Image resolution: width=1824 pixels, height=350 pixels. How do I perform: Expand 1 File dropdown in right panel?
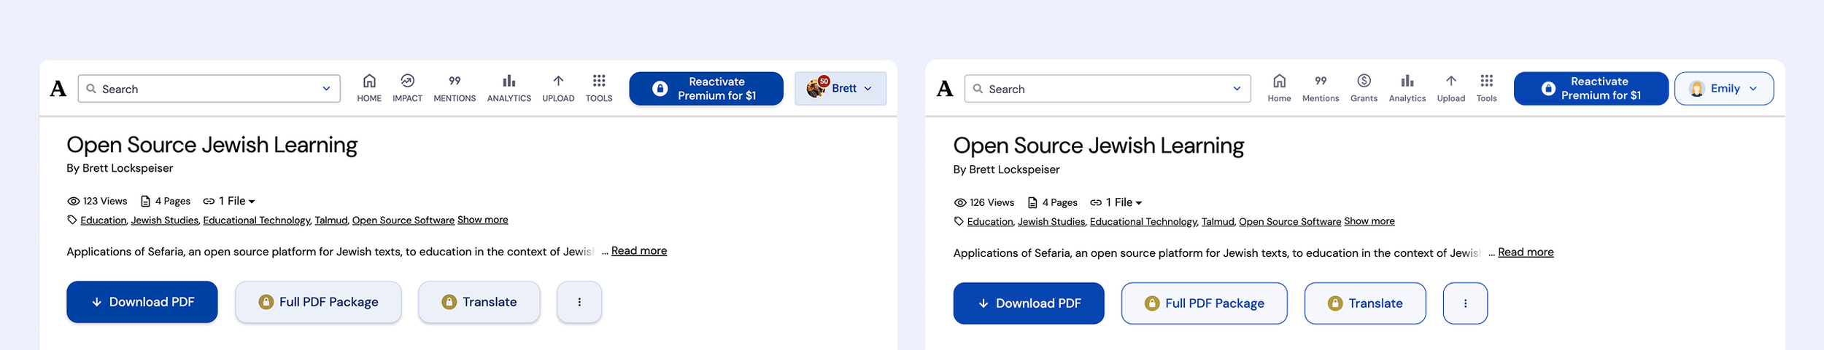(x=1116, y=202)
